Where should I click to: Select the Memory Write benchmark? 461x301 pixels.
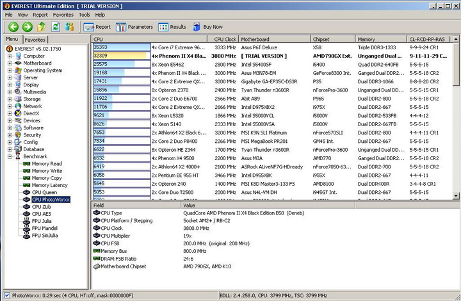coord(47,171)
